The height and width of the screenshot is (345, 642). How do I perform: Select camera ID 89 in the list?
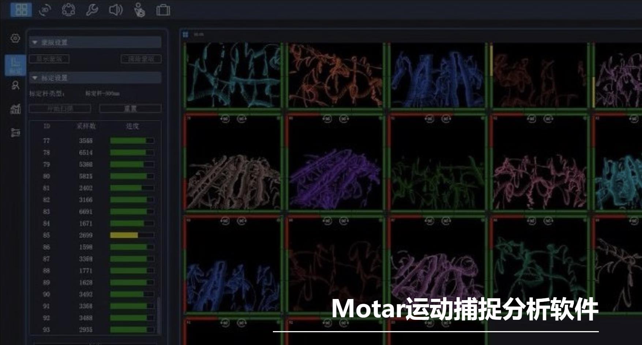coord(46,283)
